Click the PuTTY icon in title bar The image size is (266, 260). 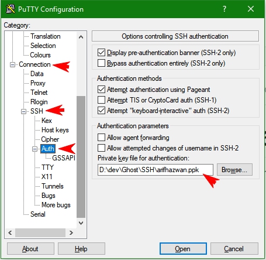pos(11,9)
